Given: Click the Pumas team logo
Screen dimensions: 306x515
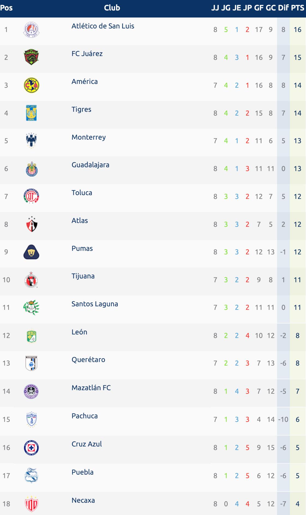Looking at the screenshot, I should pyautogui.click(x=31, y=252).
